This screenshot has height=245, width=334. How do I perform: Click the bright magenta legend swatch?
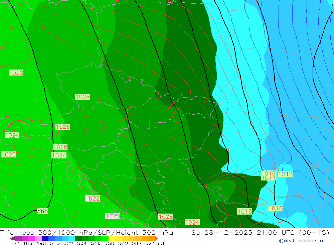[32, 238]
